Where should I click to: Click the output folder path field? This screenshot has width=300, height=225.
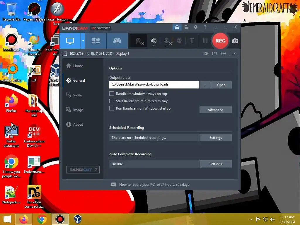pyautogui.click(x=154, y=85)
